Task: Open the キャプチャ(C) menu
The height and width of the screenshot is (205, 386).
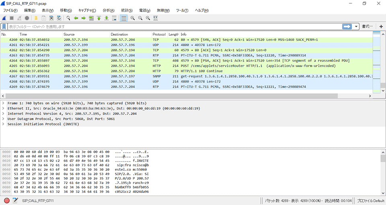Action: tap(87, 10)
